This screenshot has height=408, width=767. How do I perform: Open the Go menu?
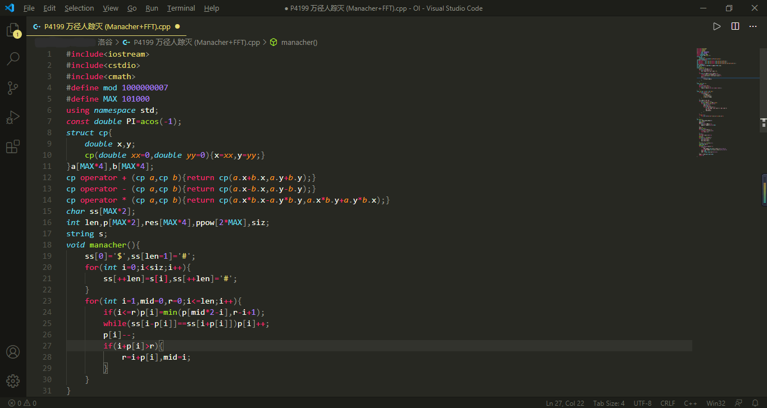click(x=132, y=8)
